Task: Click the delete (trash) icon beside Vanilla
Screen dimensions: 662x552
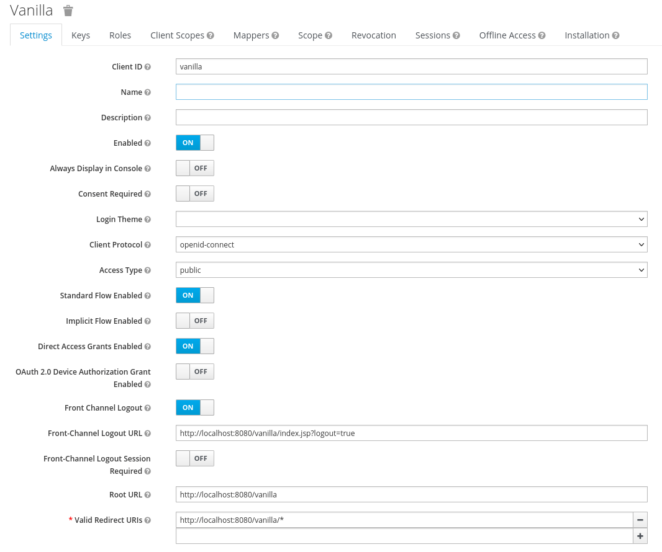Action: point(68,10)
